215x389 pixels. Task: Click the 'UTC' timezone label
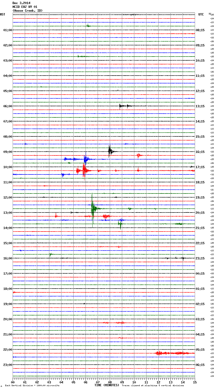pos(201,14)
